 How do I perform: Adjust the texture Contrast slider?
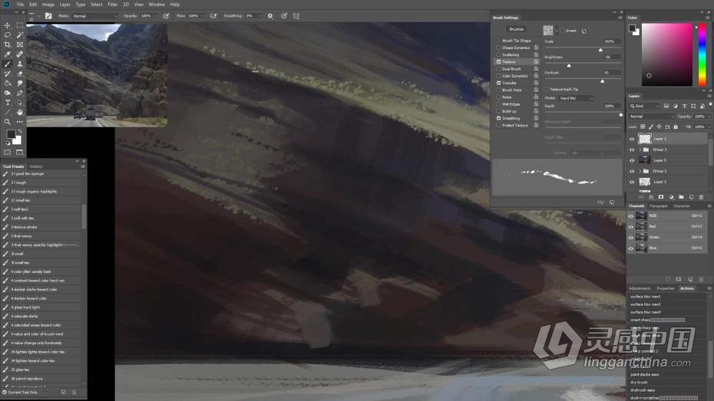603,81
